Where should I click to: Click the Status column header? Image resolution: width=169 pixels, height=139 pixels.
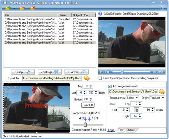pyautogui.click(x=64, y=15)
